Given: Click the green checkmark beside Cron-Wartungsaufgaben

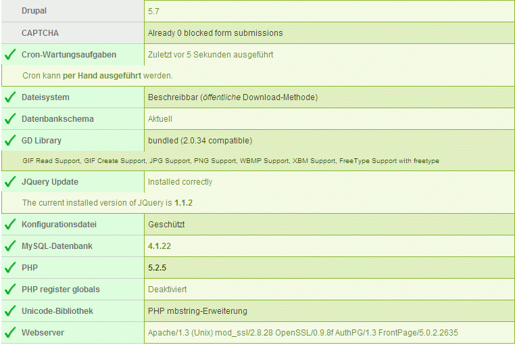Looking at the screenshot, I should click(11, 54).
